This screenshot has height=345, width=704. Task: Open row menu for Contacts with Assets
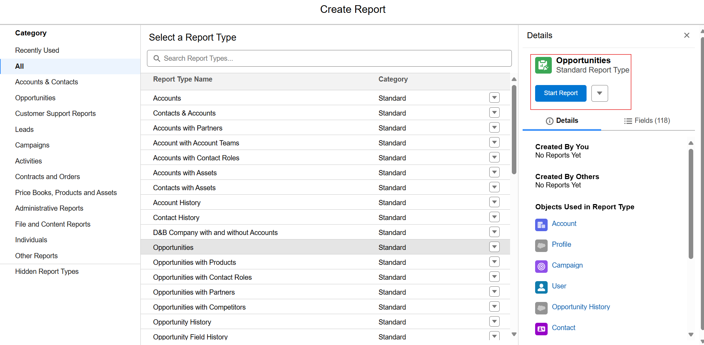[494, 187]
